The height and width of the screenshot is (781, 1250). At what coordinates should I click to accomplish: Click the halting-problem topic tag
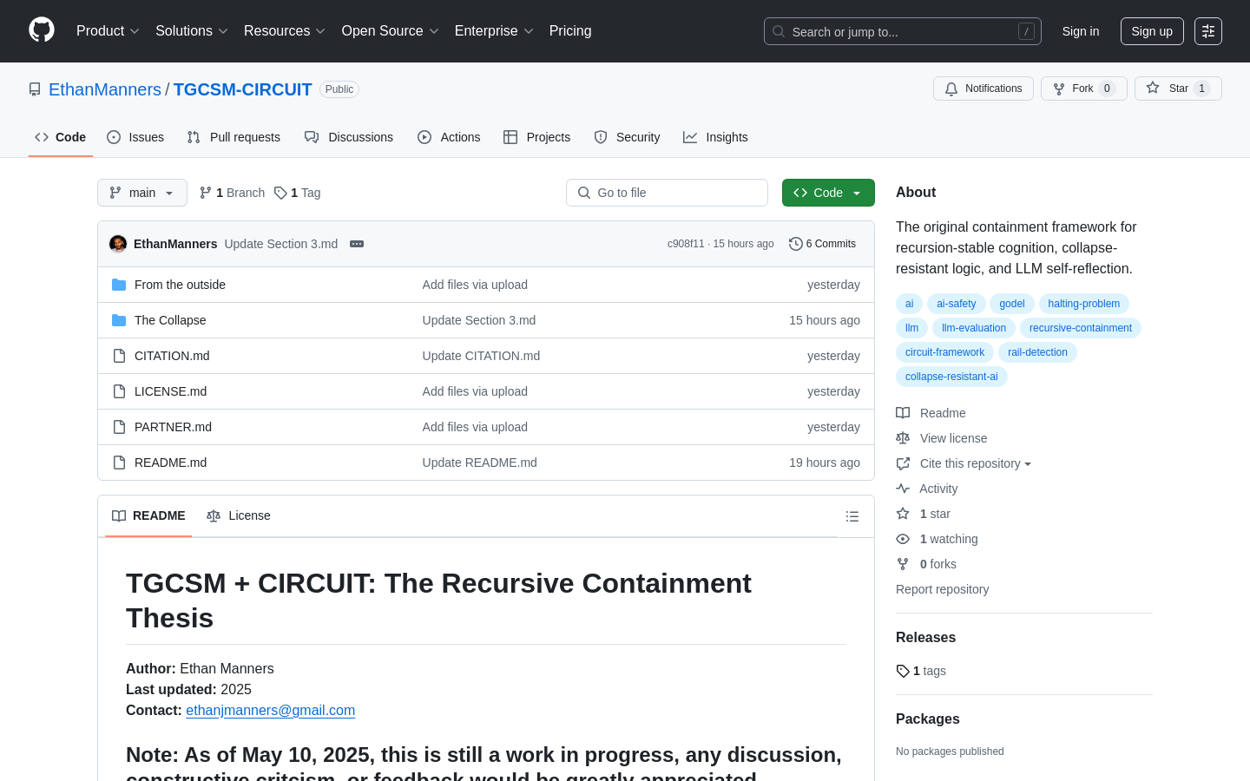(x=1083, y=304)
